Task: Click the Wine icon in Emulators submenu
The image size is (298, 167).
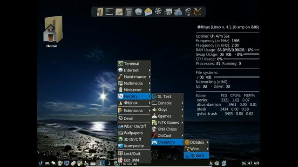Action: coord(187,149)
